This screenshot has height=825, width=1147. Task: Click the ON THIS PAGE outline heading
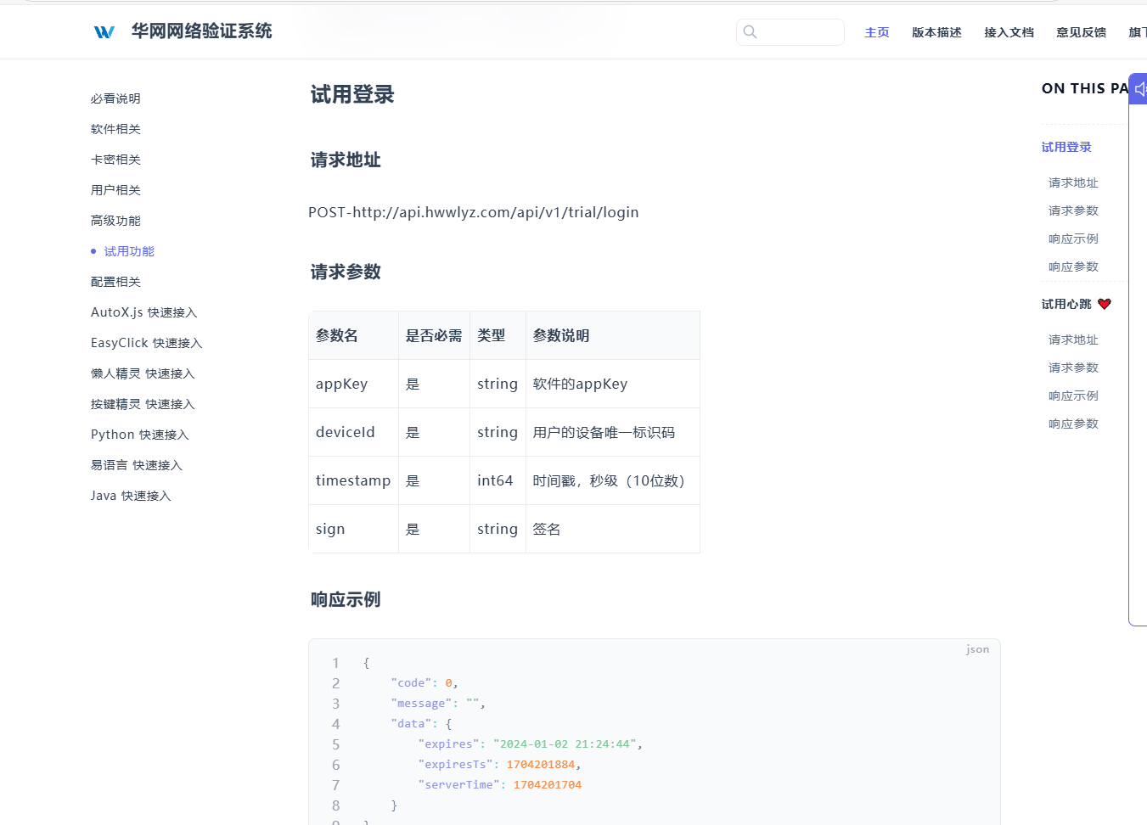[1085, 88]
